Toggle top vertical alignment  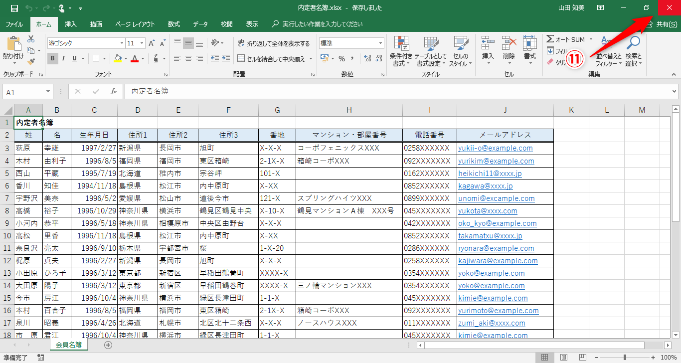point(177,43)
